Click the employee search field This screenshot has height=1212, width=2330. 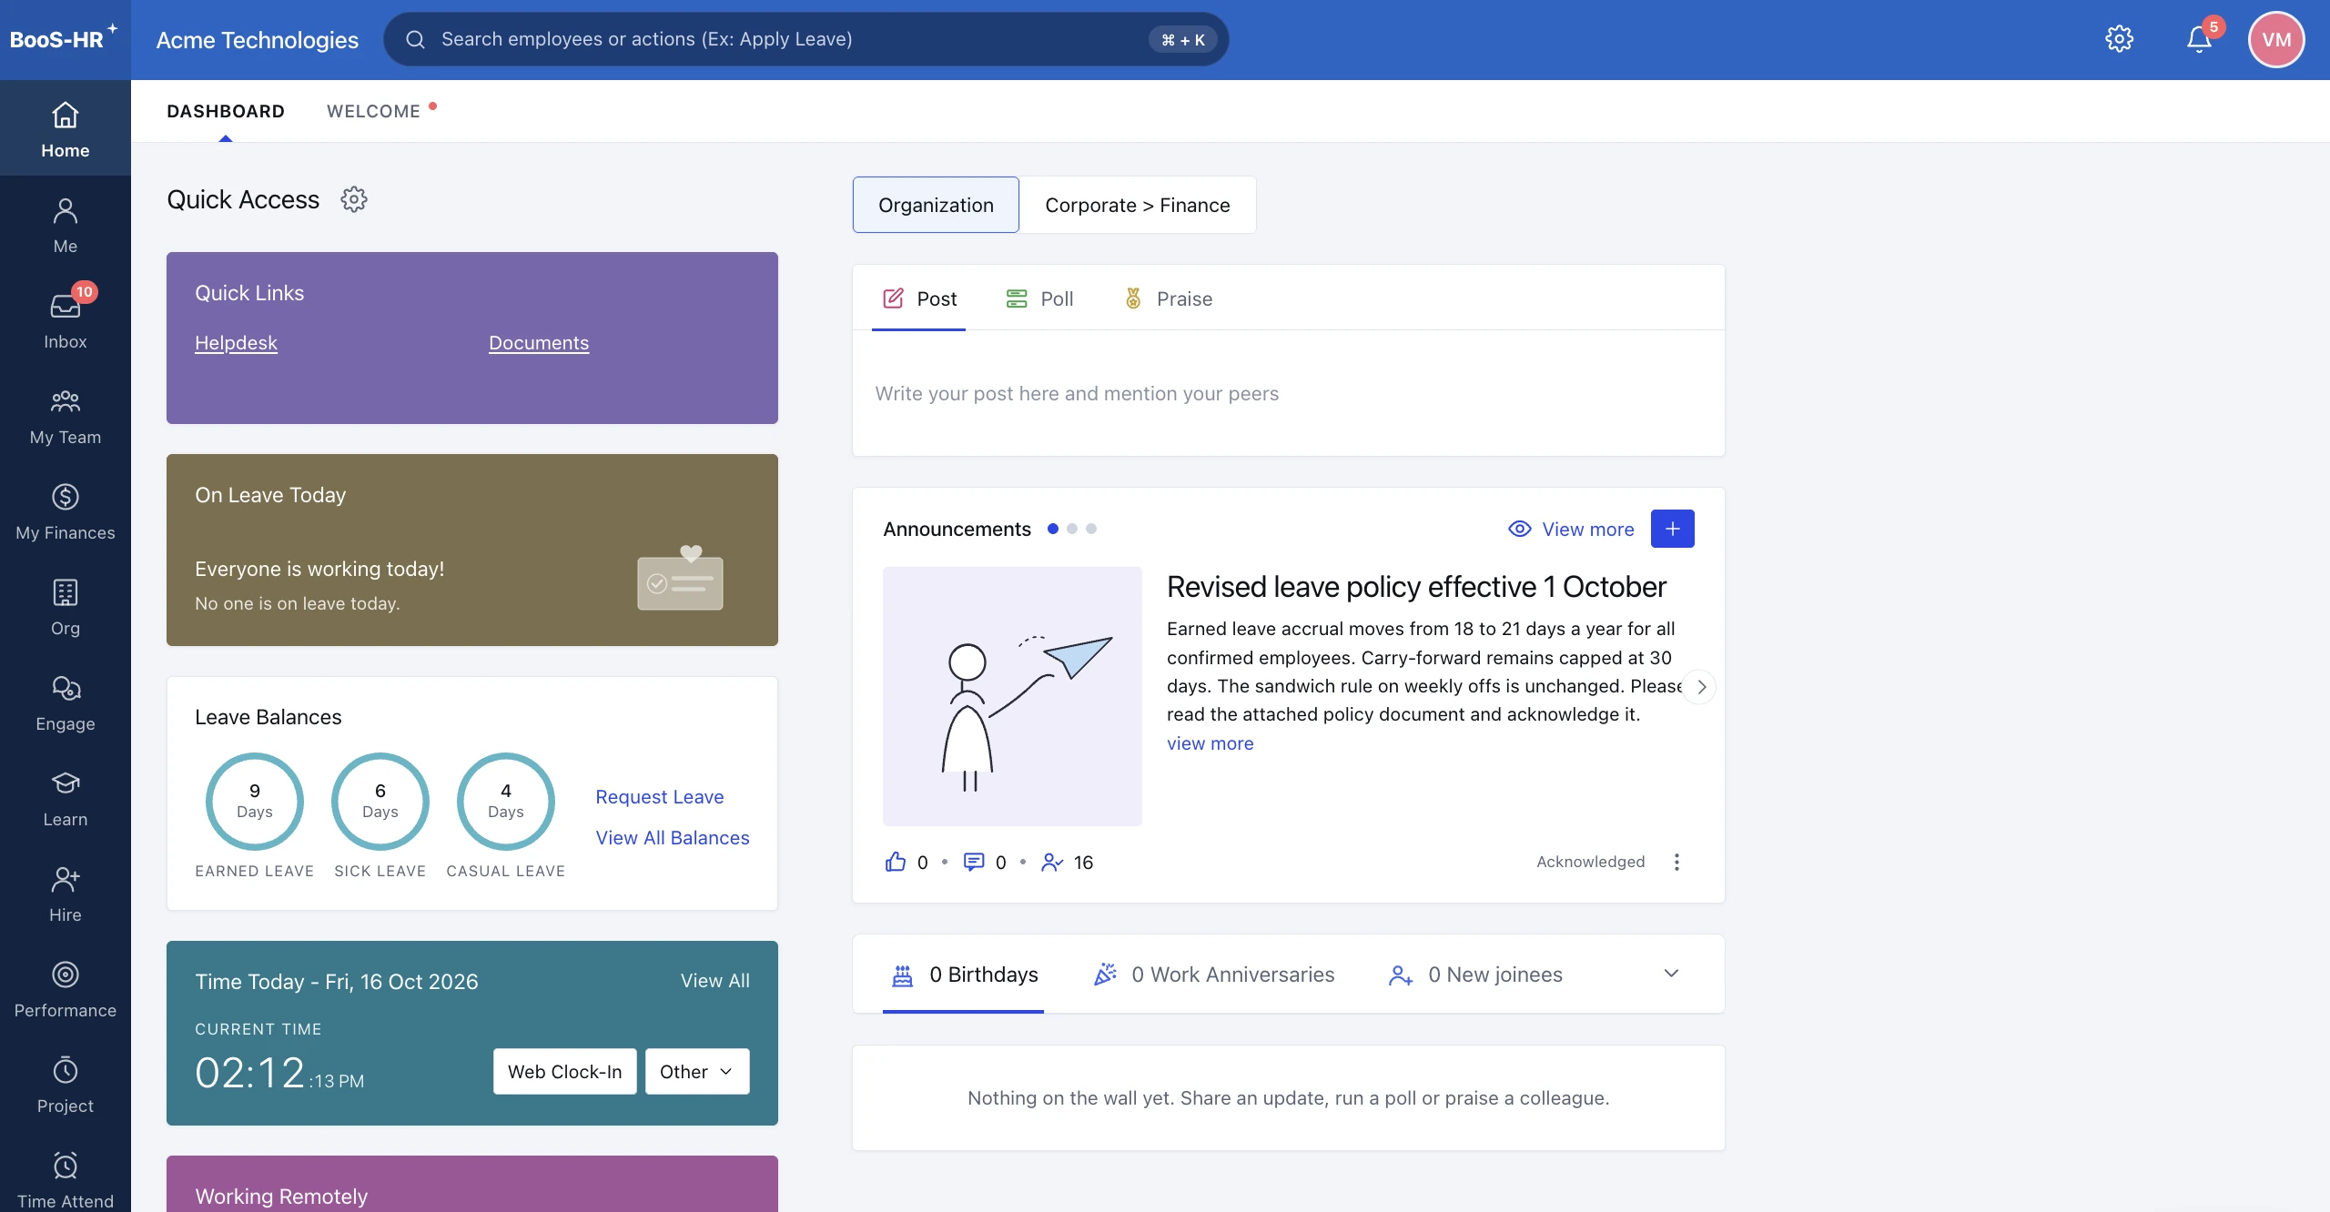click(x=806, y=39)
